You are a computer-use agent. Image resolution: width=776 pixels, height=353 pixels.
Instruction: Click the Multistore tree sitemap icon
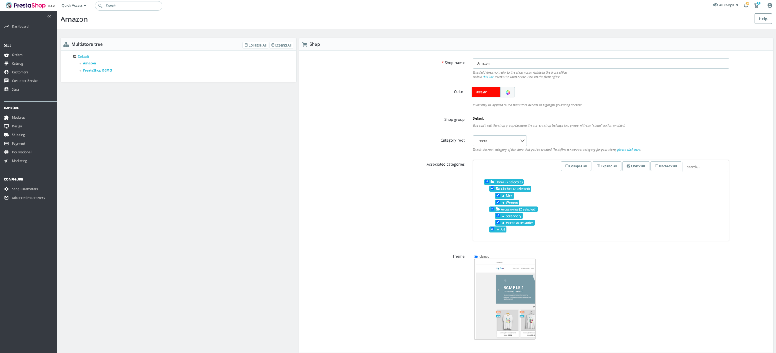66,44
